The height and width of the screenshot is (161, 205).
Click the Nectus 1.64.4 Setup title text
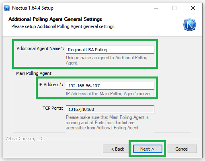33,8
